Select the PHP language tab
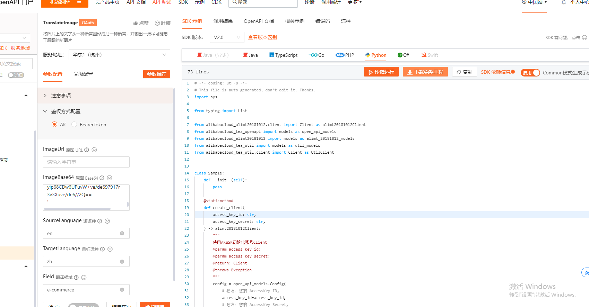589x307 pixels. [345, 55]
